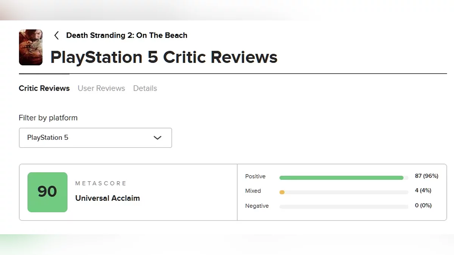The width and height of the screenshot is (454, 255).
Task: Click the empty Negative reviews bar
Action: [344, 207]
